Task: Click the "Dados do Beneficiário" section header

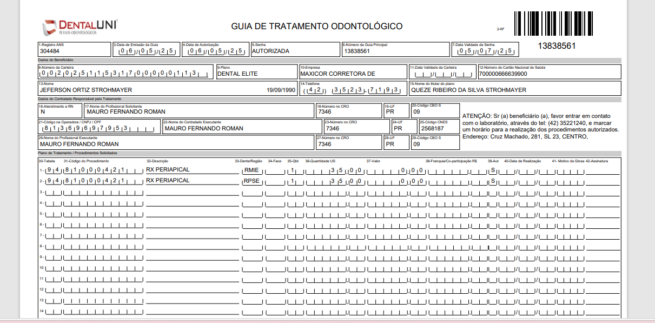Action: (x=56, y=60)
